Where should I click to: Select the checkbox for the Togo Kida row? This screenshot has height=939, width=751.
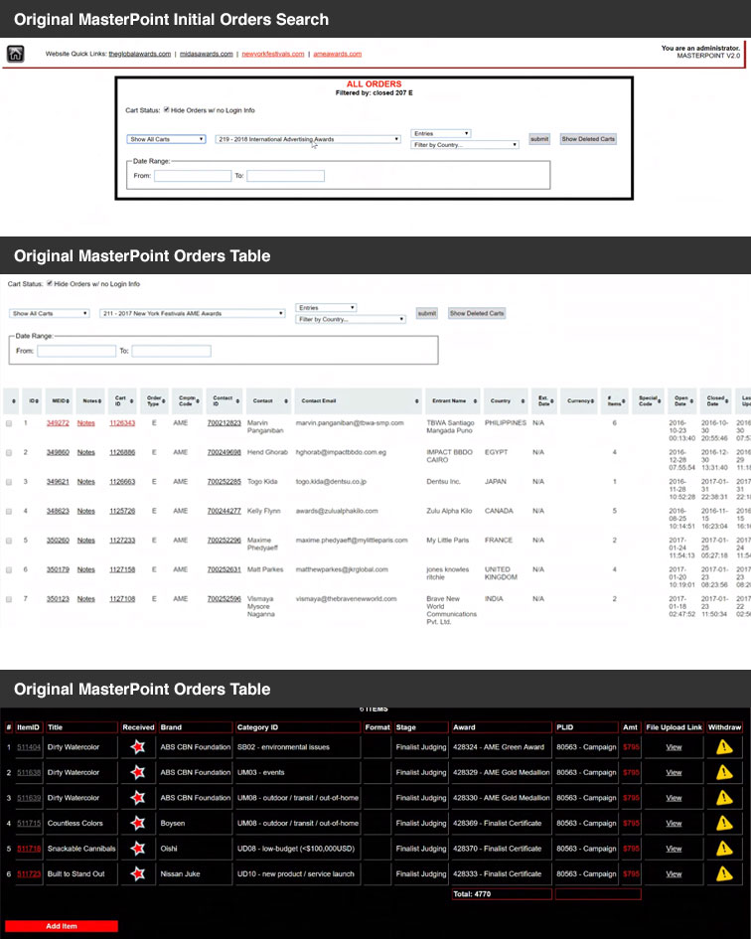[10, 481]
